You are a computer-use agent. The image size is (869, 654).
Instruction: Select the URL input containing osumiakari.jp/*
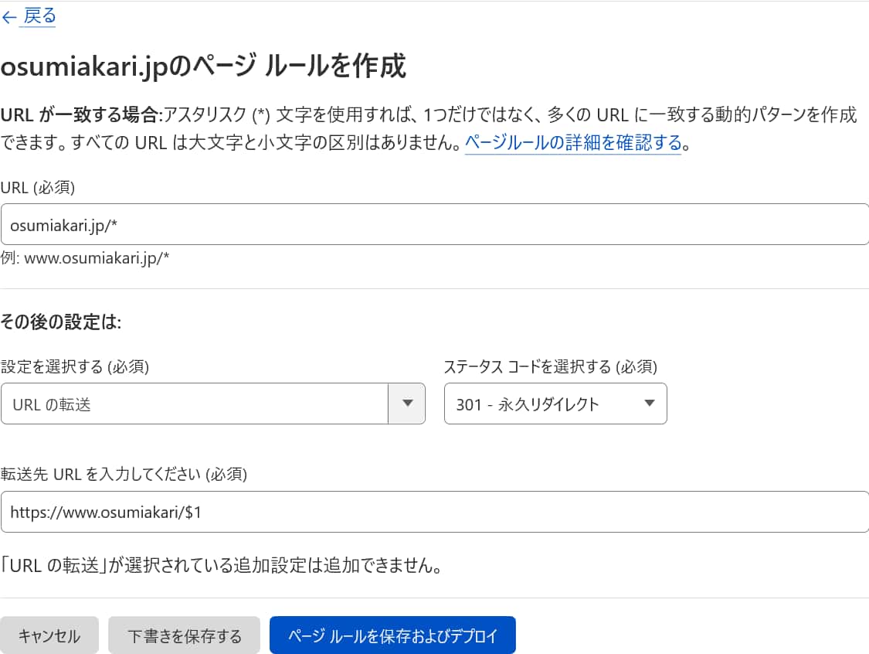(309, 223)
